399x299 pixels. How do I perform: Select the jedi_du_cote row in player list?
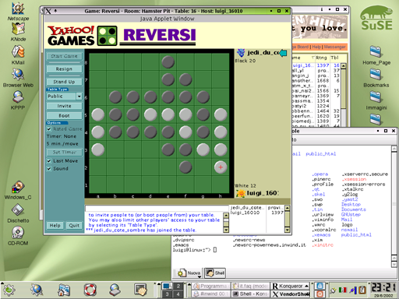pyautogui.click(x=257, y=208)
